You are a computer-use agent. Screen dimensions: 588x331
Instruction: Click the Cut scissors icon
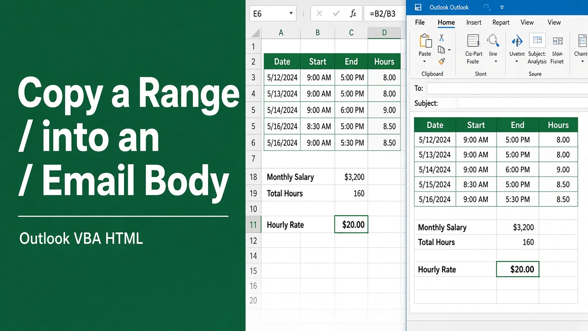(x=441, y=38)
